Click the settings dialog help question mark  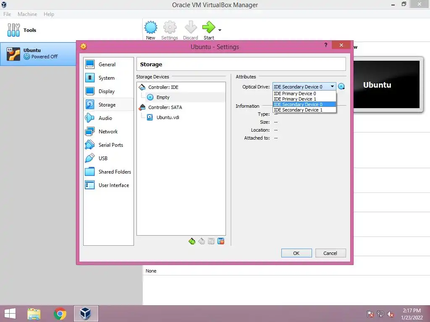tap(326, 45)
